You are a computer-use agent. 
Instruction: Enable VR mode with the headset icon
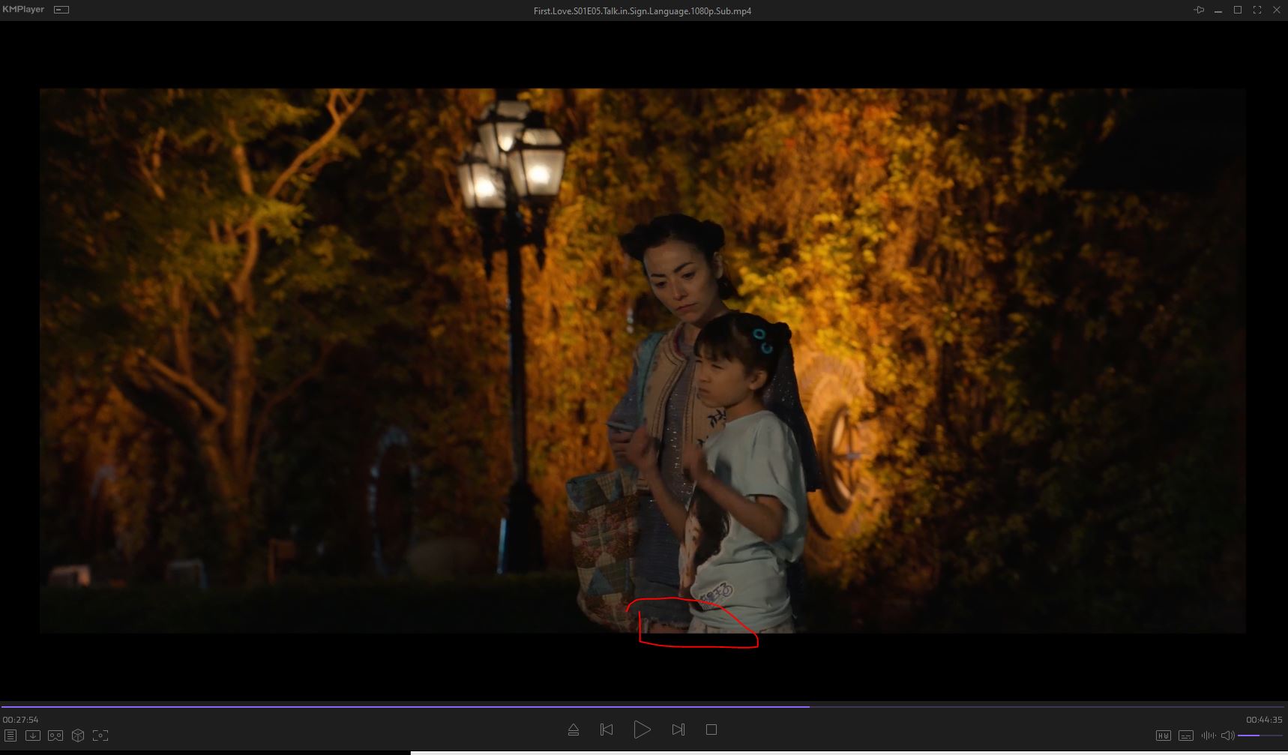click(55, 736)
